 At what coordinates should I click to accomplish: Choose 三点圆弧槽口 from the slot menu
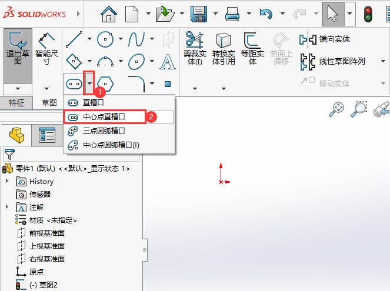(119, 131)
